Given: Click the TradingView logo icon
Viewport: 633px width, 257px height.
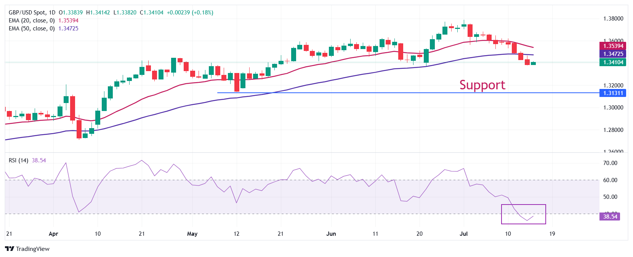Looking at the screenshot, I should [10, 249].
